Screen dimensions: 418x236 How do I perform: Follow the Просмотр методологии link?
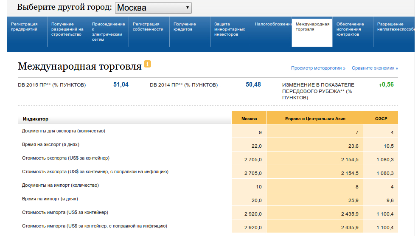point(318,68)
